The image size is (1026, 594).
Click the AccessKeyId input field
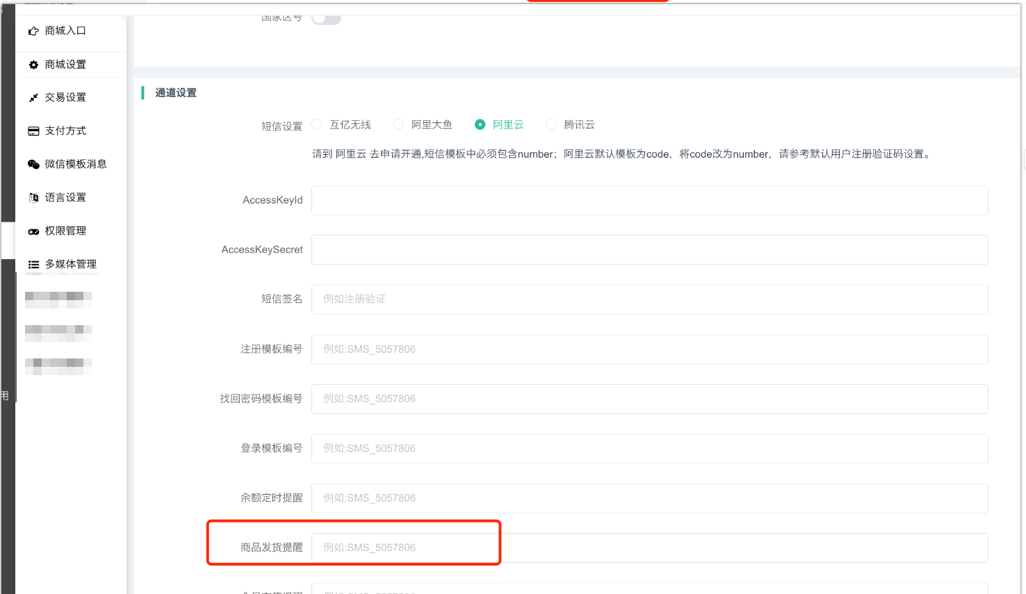point(649,201)
